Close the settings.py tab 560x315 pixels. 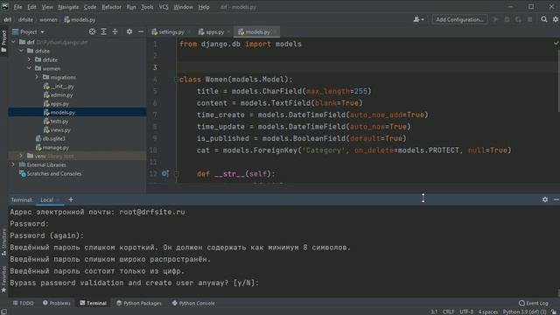189,32
